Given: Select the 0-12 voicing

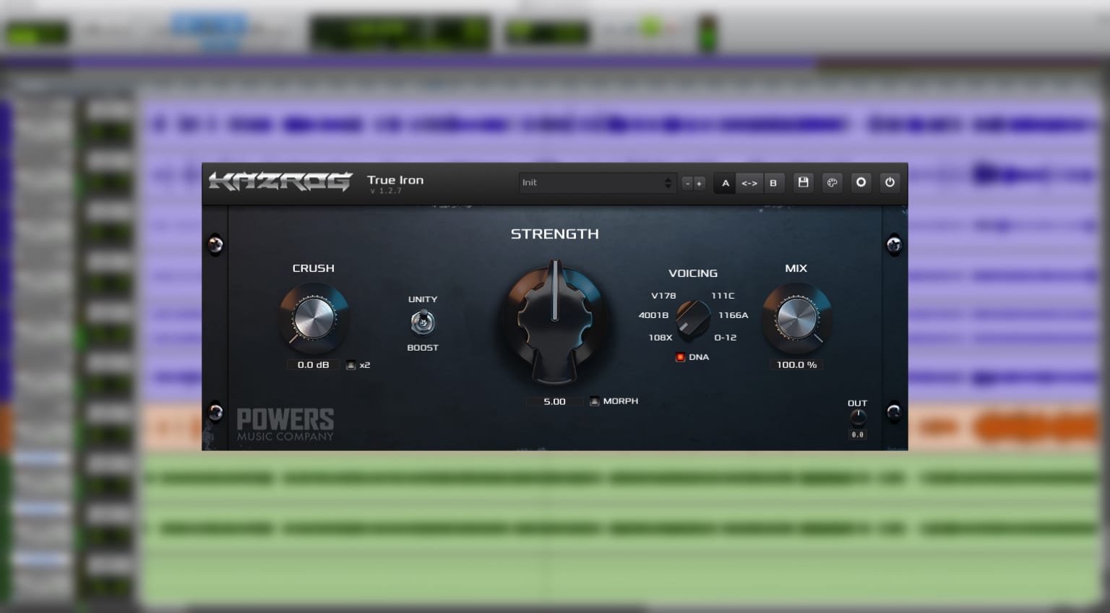Looking at the screenshot, I should pyautogui.click(x=726, y=338).
